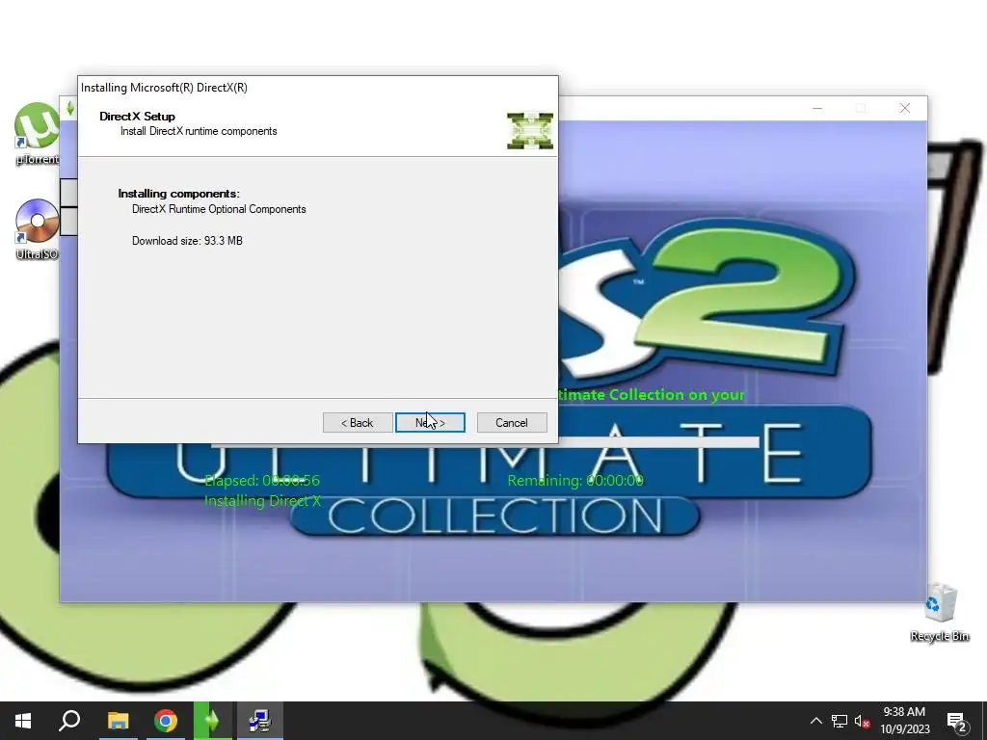Image resolution: width=987 pixels, height=740 pixels.
Task: Click the Next button in DirectX Setup
Action: coord(430,423)
